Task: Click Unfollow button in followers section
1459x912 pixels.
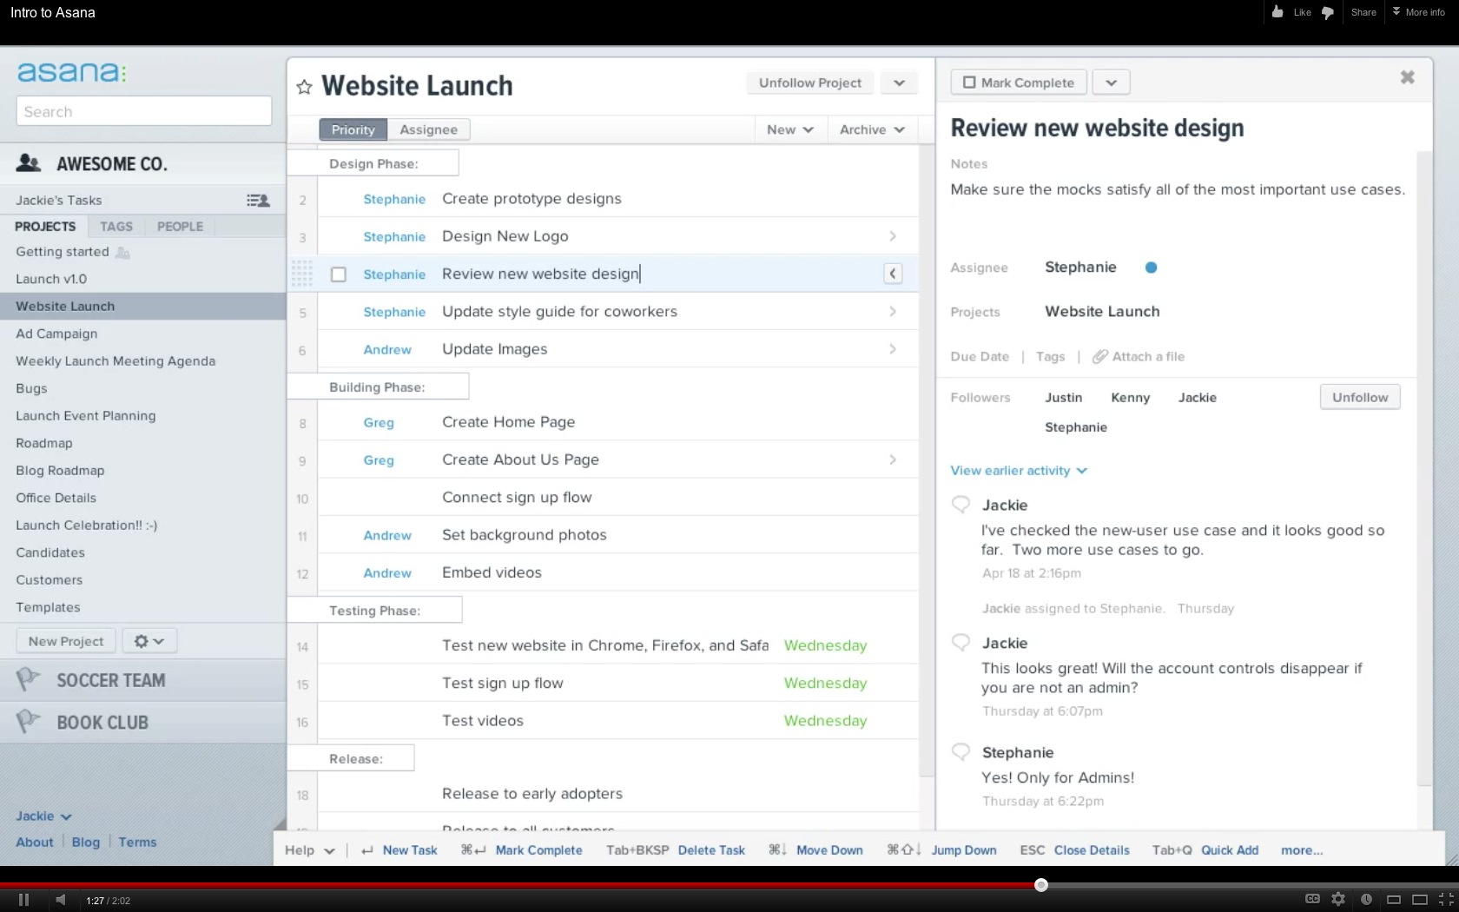Action: pos(1360,397)
